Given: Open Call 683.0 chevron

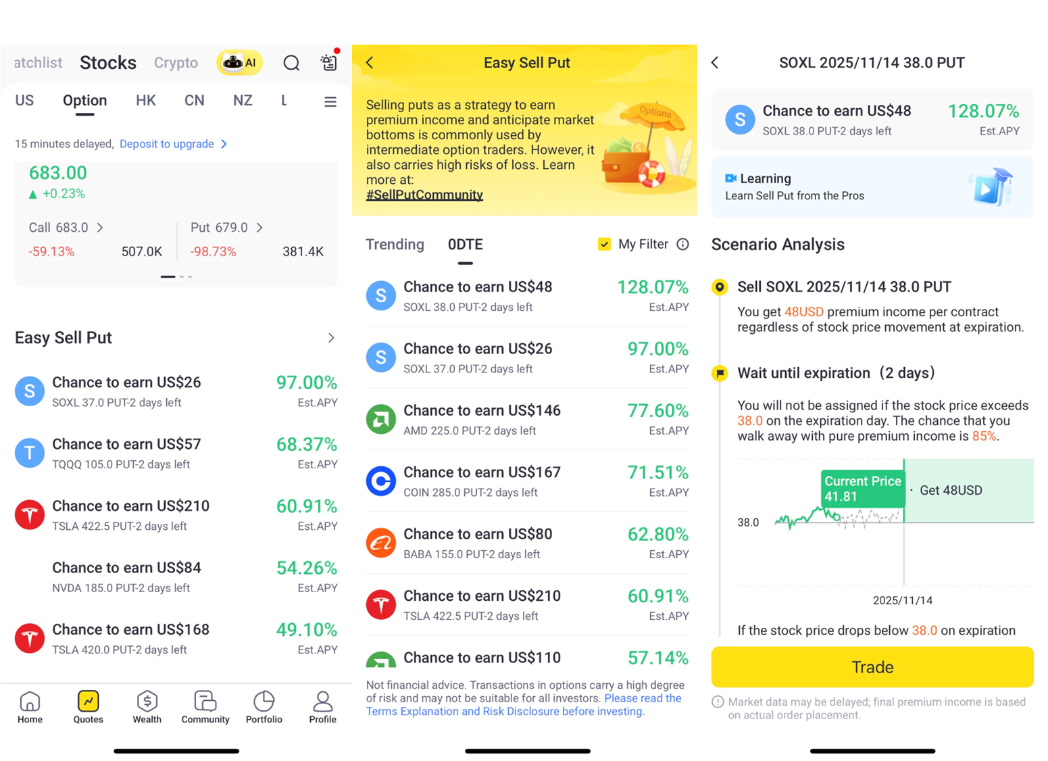Looking at the screenshot, I should [100, 228].
